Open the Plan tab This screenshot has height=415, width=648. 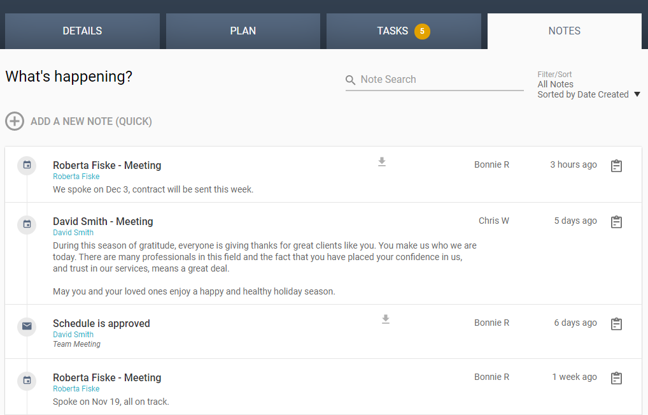(243, 31)
